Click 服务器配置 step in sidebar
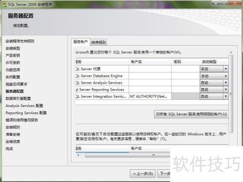 pyautogui.click(x=15, y=91)
